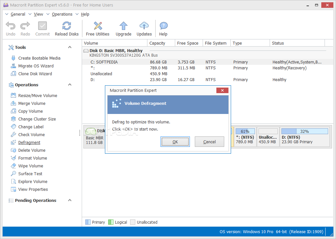336x239 pixels.
Task: Click the Merge Volume icon
Action: 13,103
